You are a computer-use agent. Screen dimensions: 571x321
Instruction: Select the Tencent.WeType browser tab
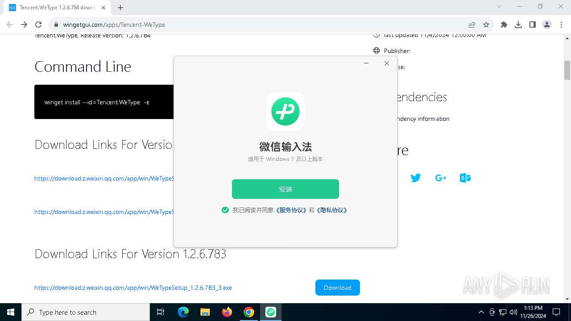point(57,8)
